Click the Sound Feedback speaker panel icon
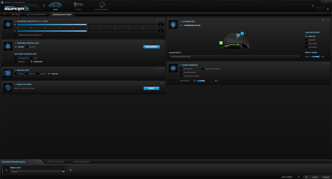 pos(173,68)
